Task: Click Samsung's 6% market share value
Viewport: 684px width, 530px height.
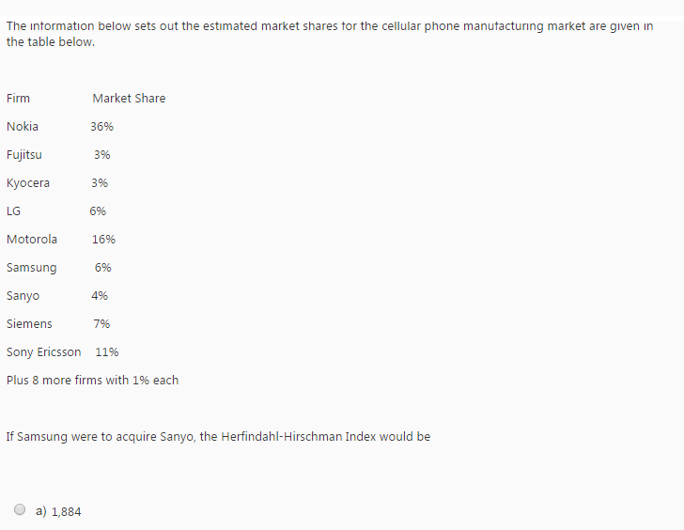Action: click(103, 268)
